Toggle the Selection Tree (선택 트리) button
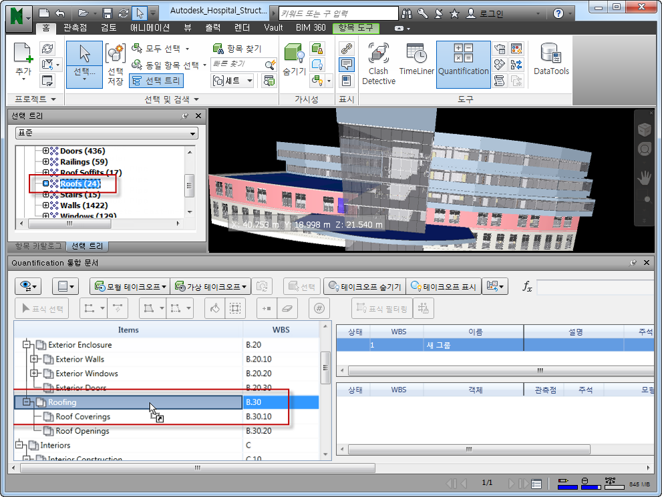The height and width of the screenshot is (497, 662). pyautogui.click(x=156, y=81)
